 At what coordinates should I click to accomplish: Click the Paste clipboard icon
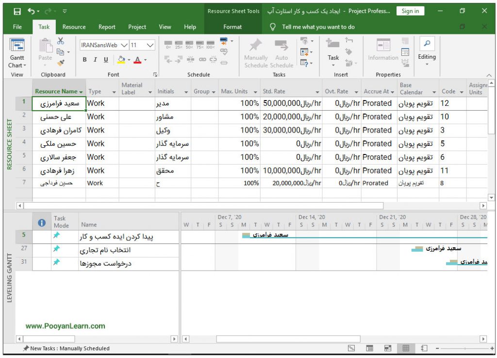(45, 45)
